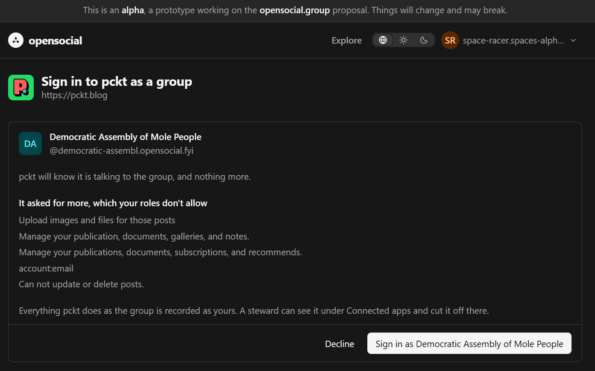The image size is (595, 371).
Task: Switch to dark theme moon icon
Action: (x=424, y=40)
